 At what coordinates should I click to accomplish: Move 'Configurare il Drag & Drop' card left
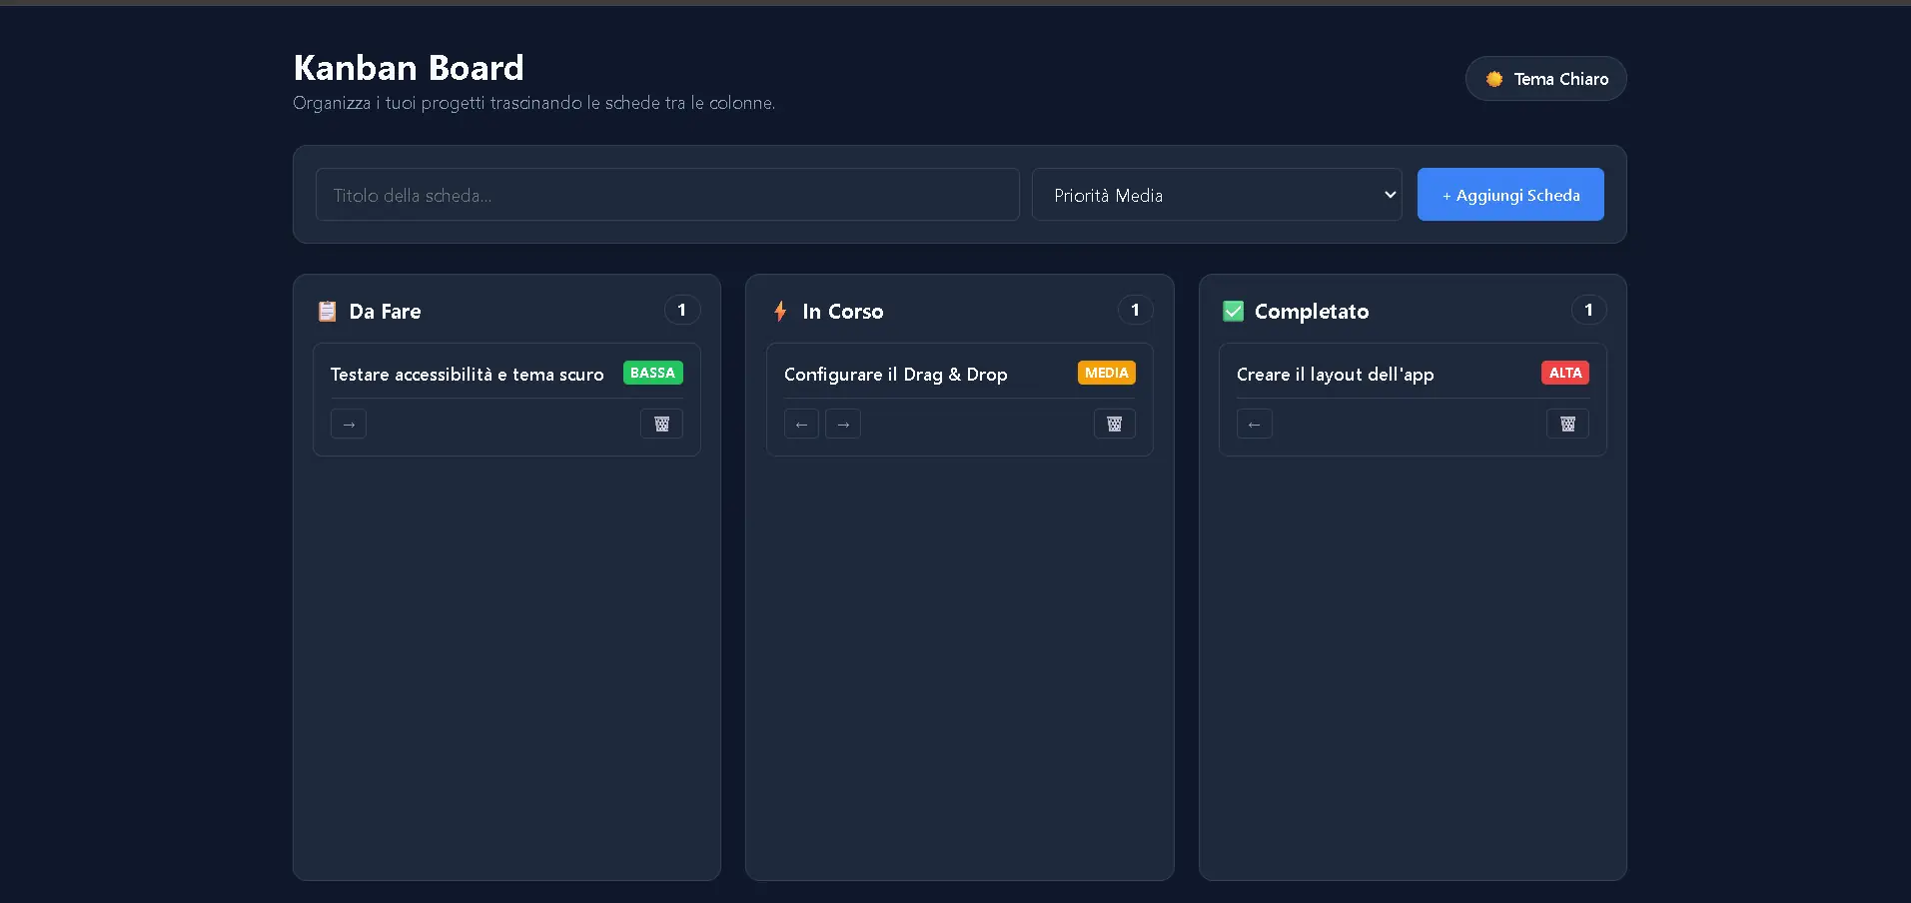point(801,424)
